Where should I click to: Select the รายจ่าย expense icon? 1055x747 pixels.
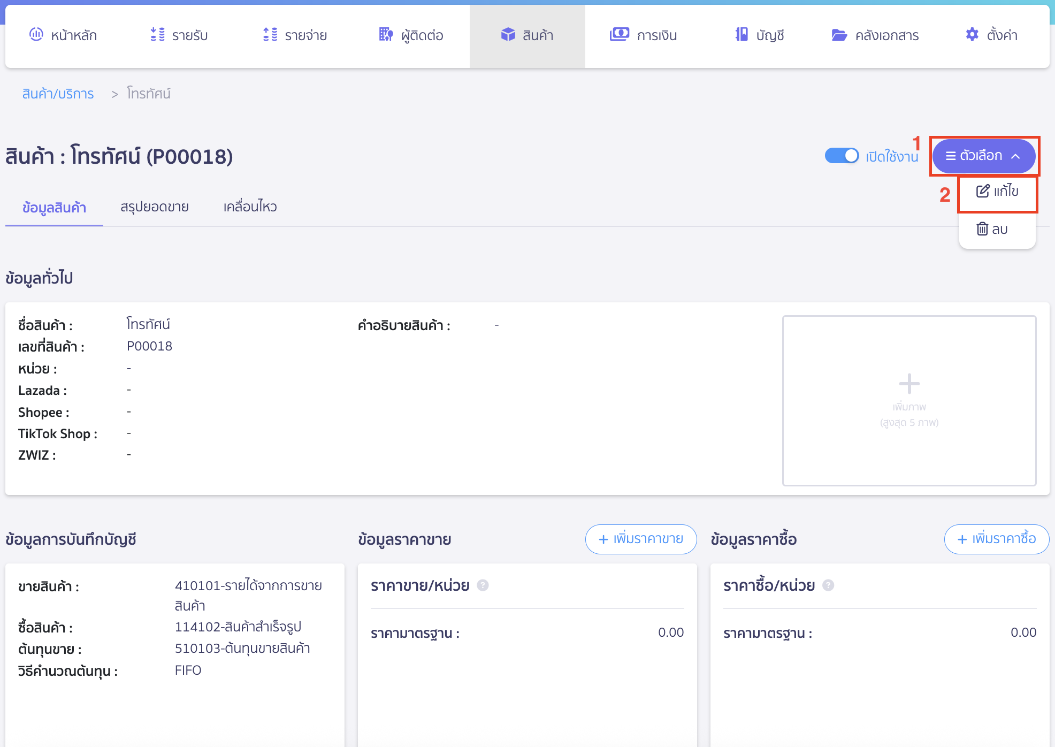click(x=270, y=34)
